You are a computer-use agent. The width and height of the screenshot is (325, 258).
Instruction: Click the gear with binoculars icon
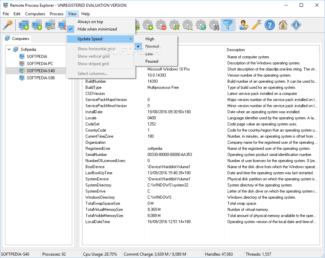click(x=214, y=25)
